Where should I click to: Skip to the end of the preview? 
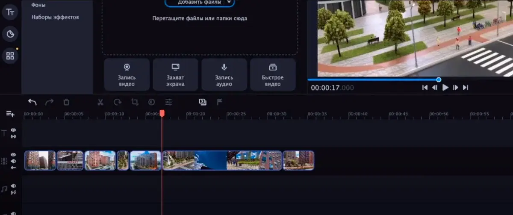click(466, 88)
